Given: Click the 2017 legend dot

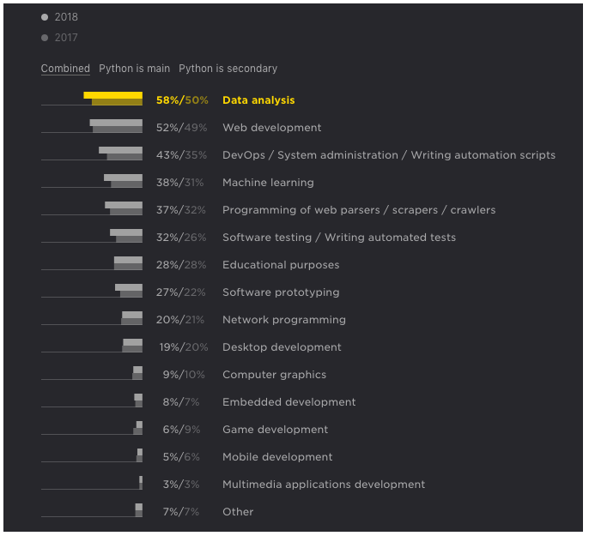Looking at the screenshot, I should point(45,38).
